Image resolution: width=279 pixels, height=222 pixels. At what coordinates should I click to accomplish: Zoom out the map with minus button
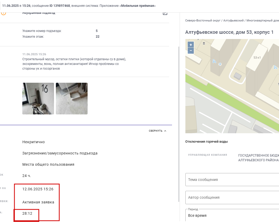point(191,51)
